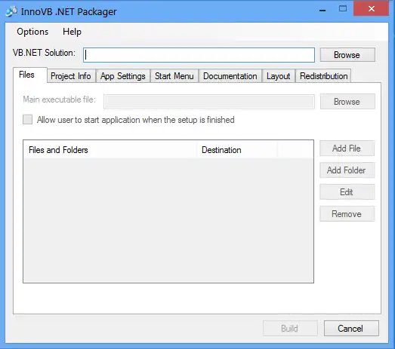This screenshot has width=395, height=349.
Task: Browse for the main executable file
Action: [347, 102]
